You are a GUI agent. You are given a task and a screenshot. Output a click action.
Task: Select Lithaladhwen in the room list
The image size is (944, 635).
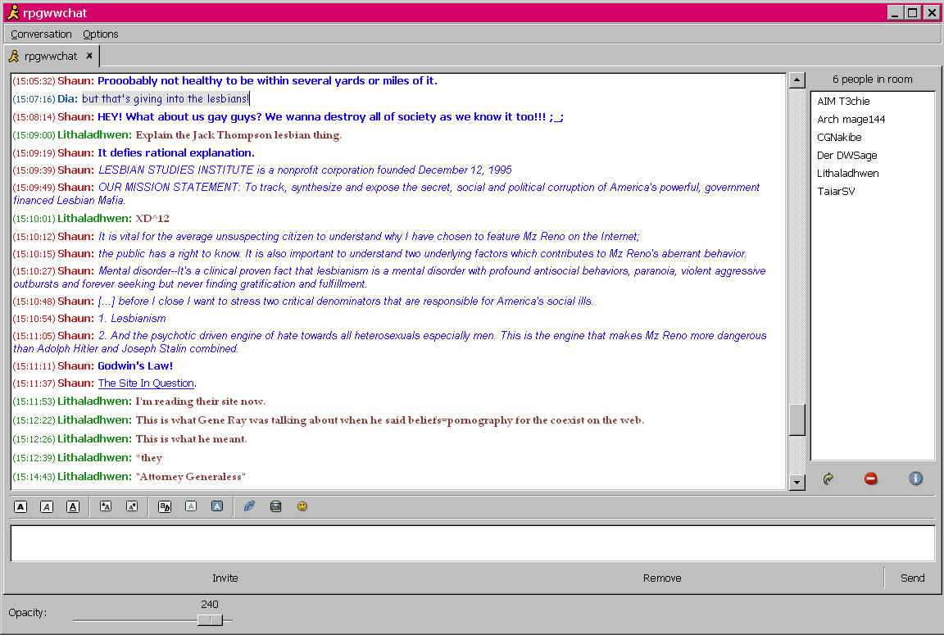pyautogui.click(x=847, y=174)
